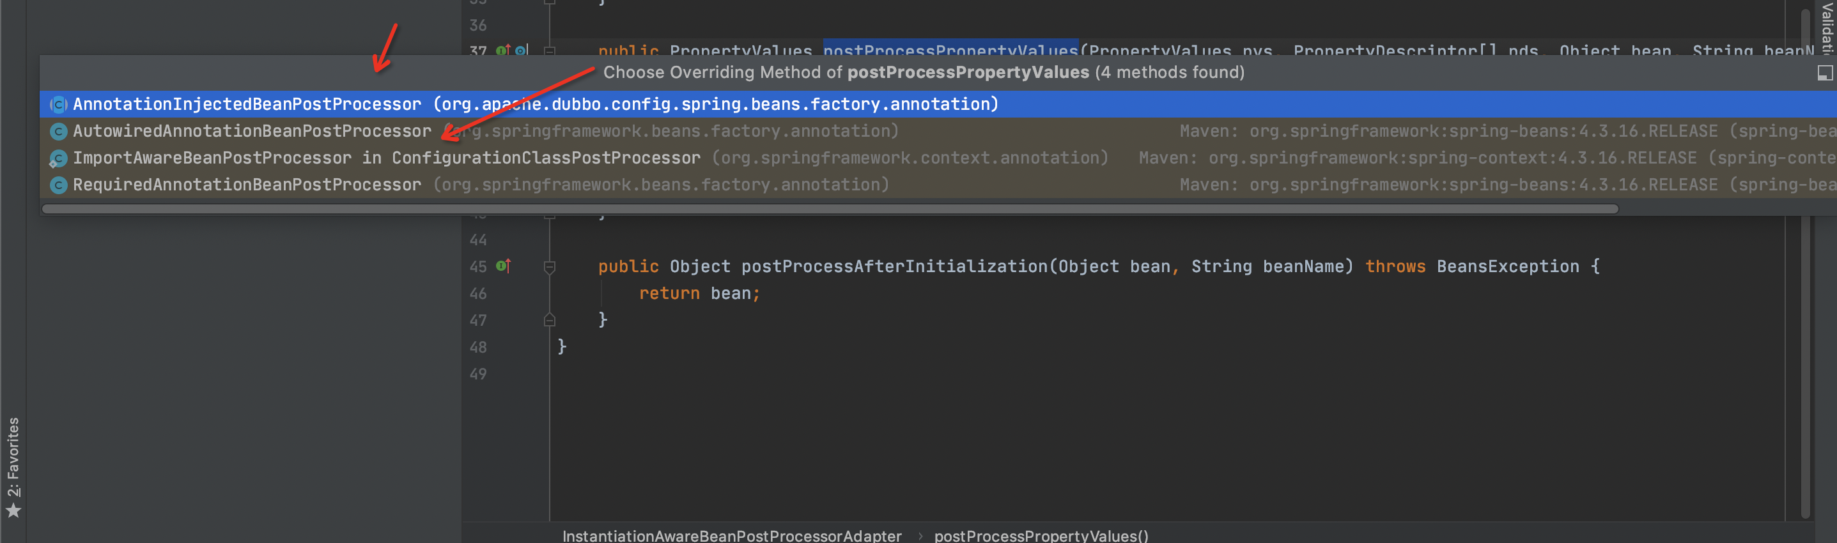Viewport: 1837px width, 543px height.
Task: Select AnnotationInjectedBeanPostProcessor in the overriding methods list
Action: [938, 104]
